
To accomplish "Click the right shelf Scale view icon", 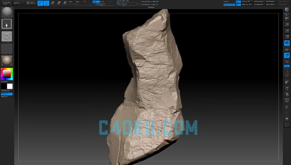I will click(287, 88).
